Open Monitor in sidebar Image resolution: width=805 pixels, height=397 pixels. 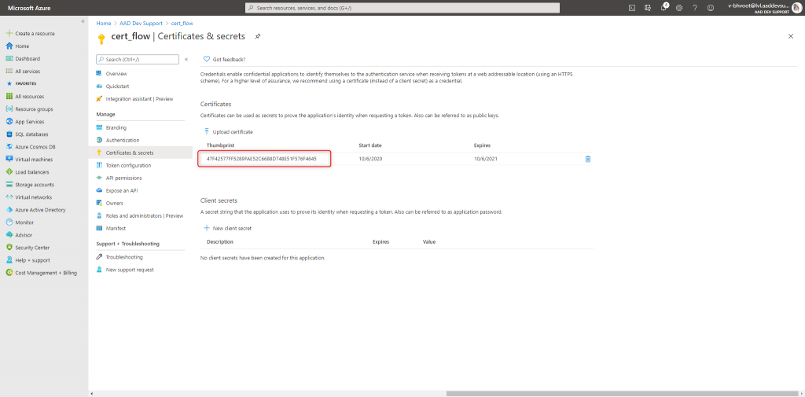[x=20, y=222]
